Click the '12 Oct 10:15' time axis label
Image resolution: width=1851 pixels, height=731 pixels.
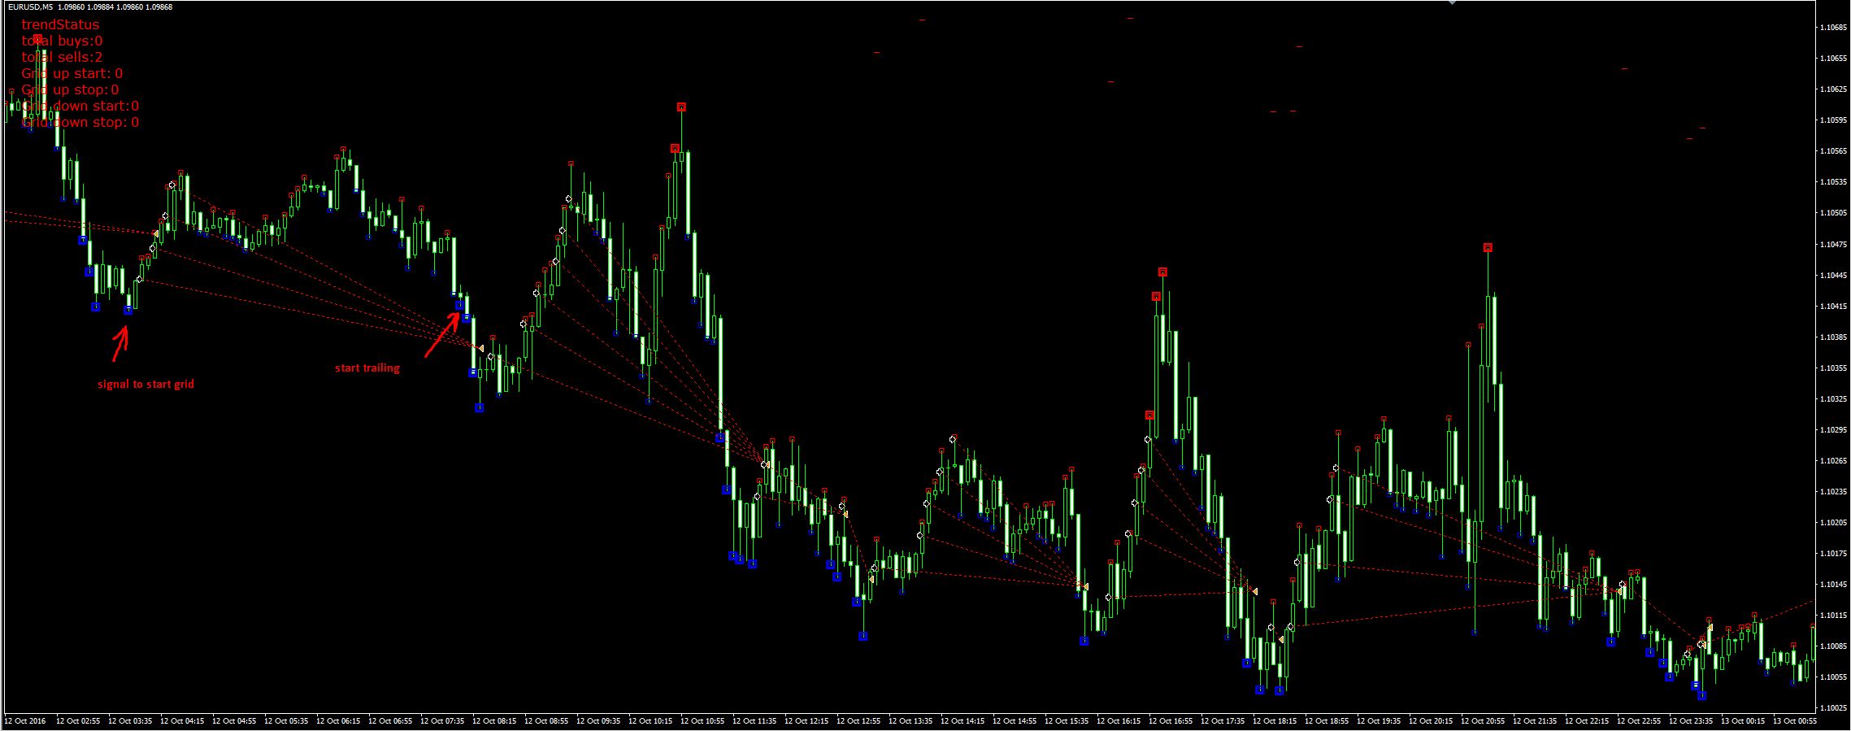tap(650, 721)
